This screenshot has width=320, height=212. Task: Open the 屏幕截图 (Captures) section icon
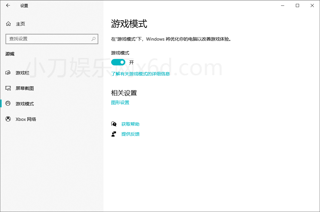click(8, 88)
